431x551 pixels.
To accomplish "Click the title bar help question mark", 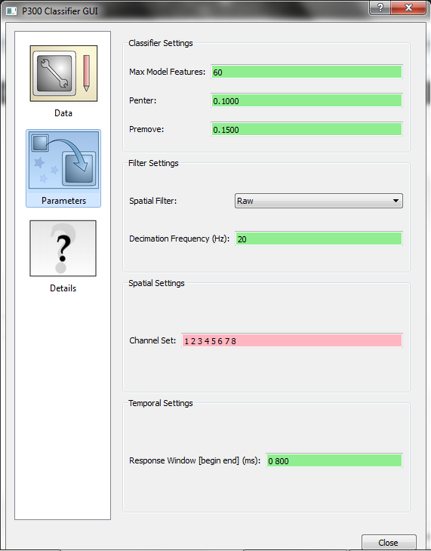I will pyautogui.click(x=380, y=8).
